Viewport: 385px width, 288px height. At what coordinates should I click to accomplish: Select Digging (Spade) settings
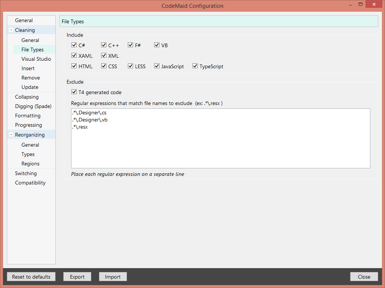click(33, 106)
